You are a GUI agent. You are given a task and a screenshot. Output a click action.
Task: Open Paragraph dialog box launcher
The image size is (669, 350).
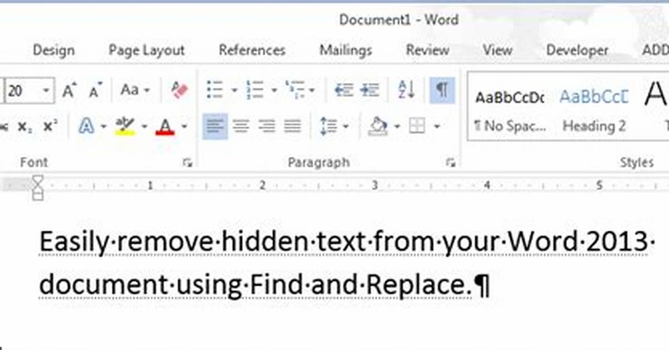pos(450,163)
